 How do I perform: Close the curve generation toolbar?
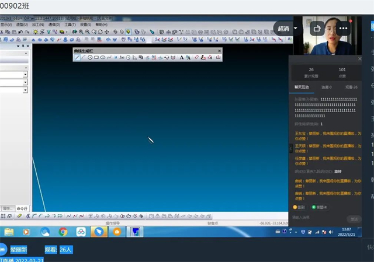[219, 51]
